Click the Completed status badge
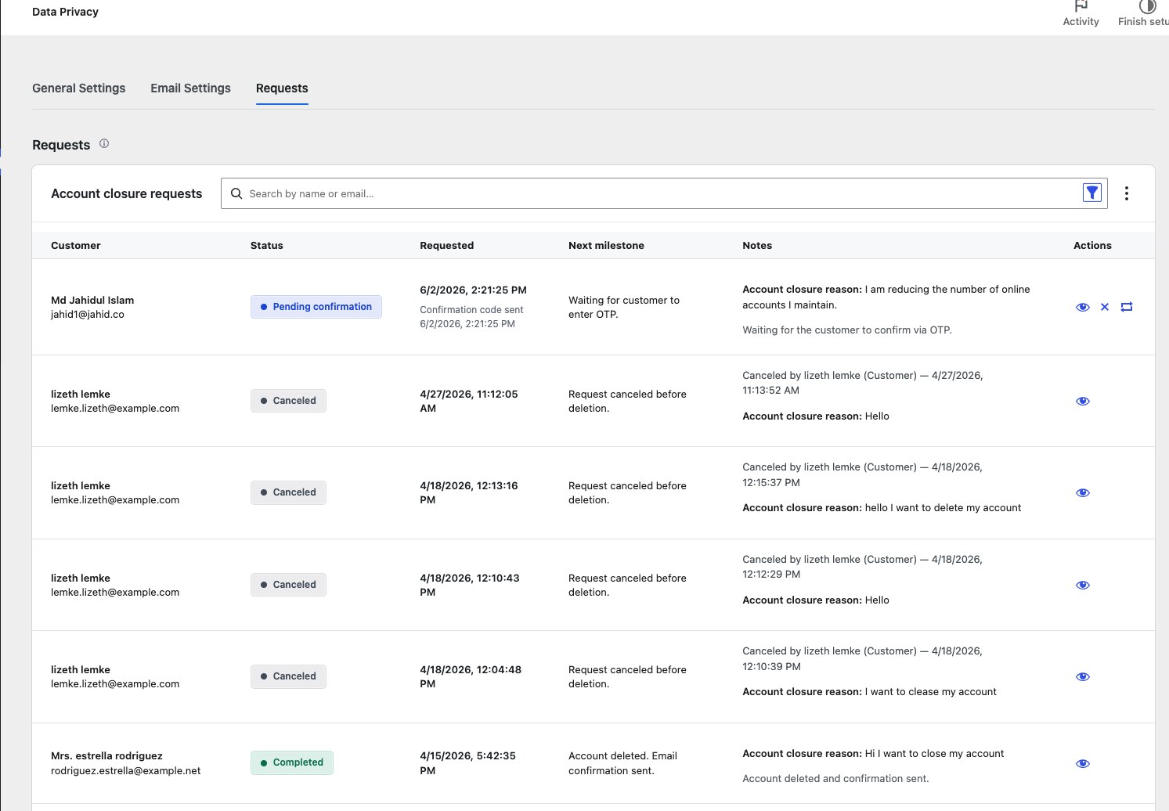The height and width of the screenshot is (811, 1169). click(292, 762)
